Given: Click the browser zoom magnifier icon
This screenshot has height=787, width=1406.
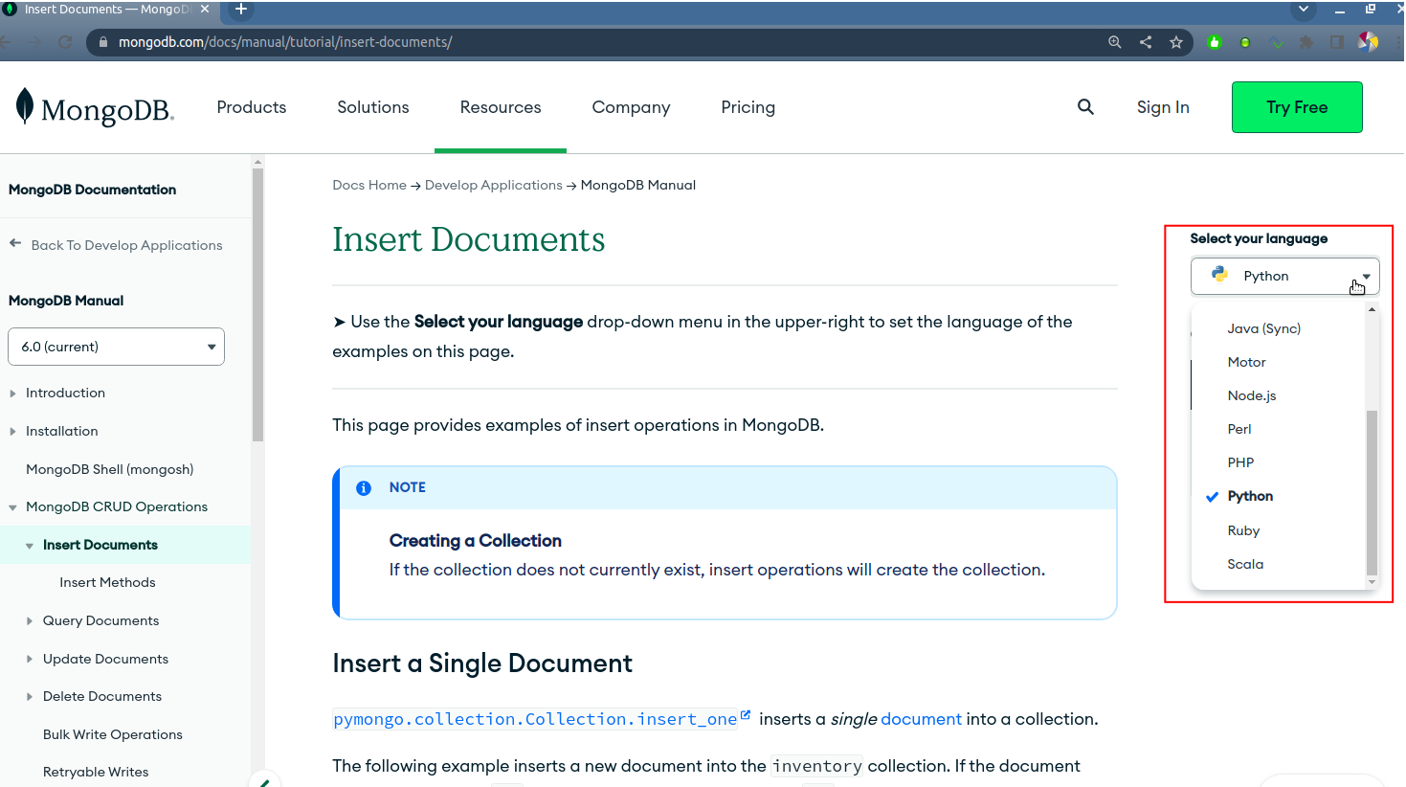Looking at the screenshot, I should tap(1115, 42).
